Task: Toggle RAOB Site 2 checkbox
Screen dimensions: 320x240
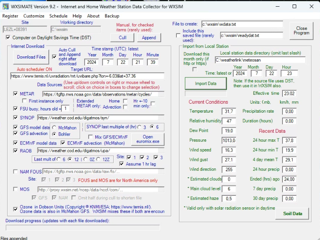Action: click(142, 157)
